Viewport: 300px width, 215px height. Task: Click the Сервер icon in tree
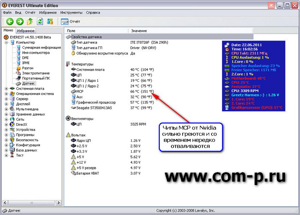point(12,99)
